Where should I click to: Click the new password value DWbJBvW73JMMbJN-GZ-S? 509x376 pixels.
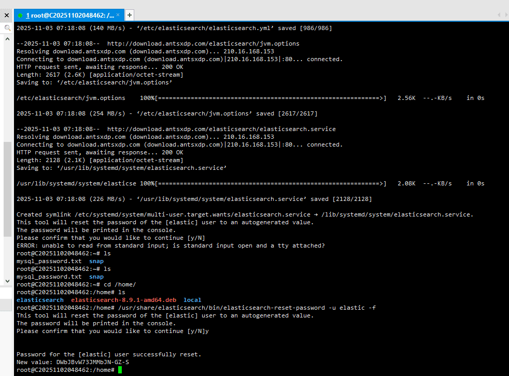(x=92, y=362)
